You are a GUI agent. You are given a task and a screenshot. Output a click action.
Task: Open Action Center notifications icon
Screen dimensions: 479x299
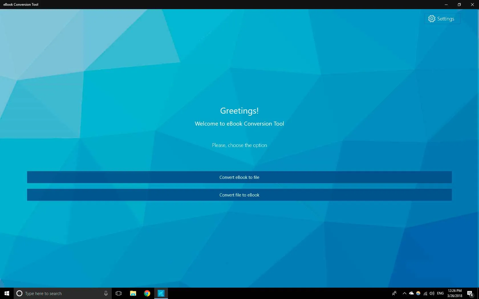[470, 293]
